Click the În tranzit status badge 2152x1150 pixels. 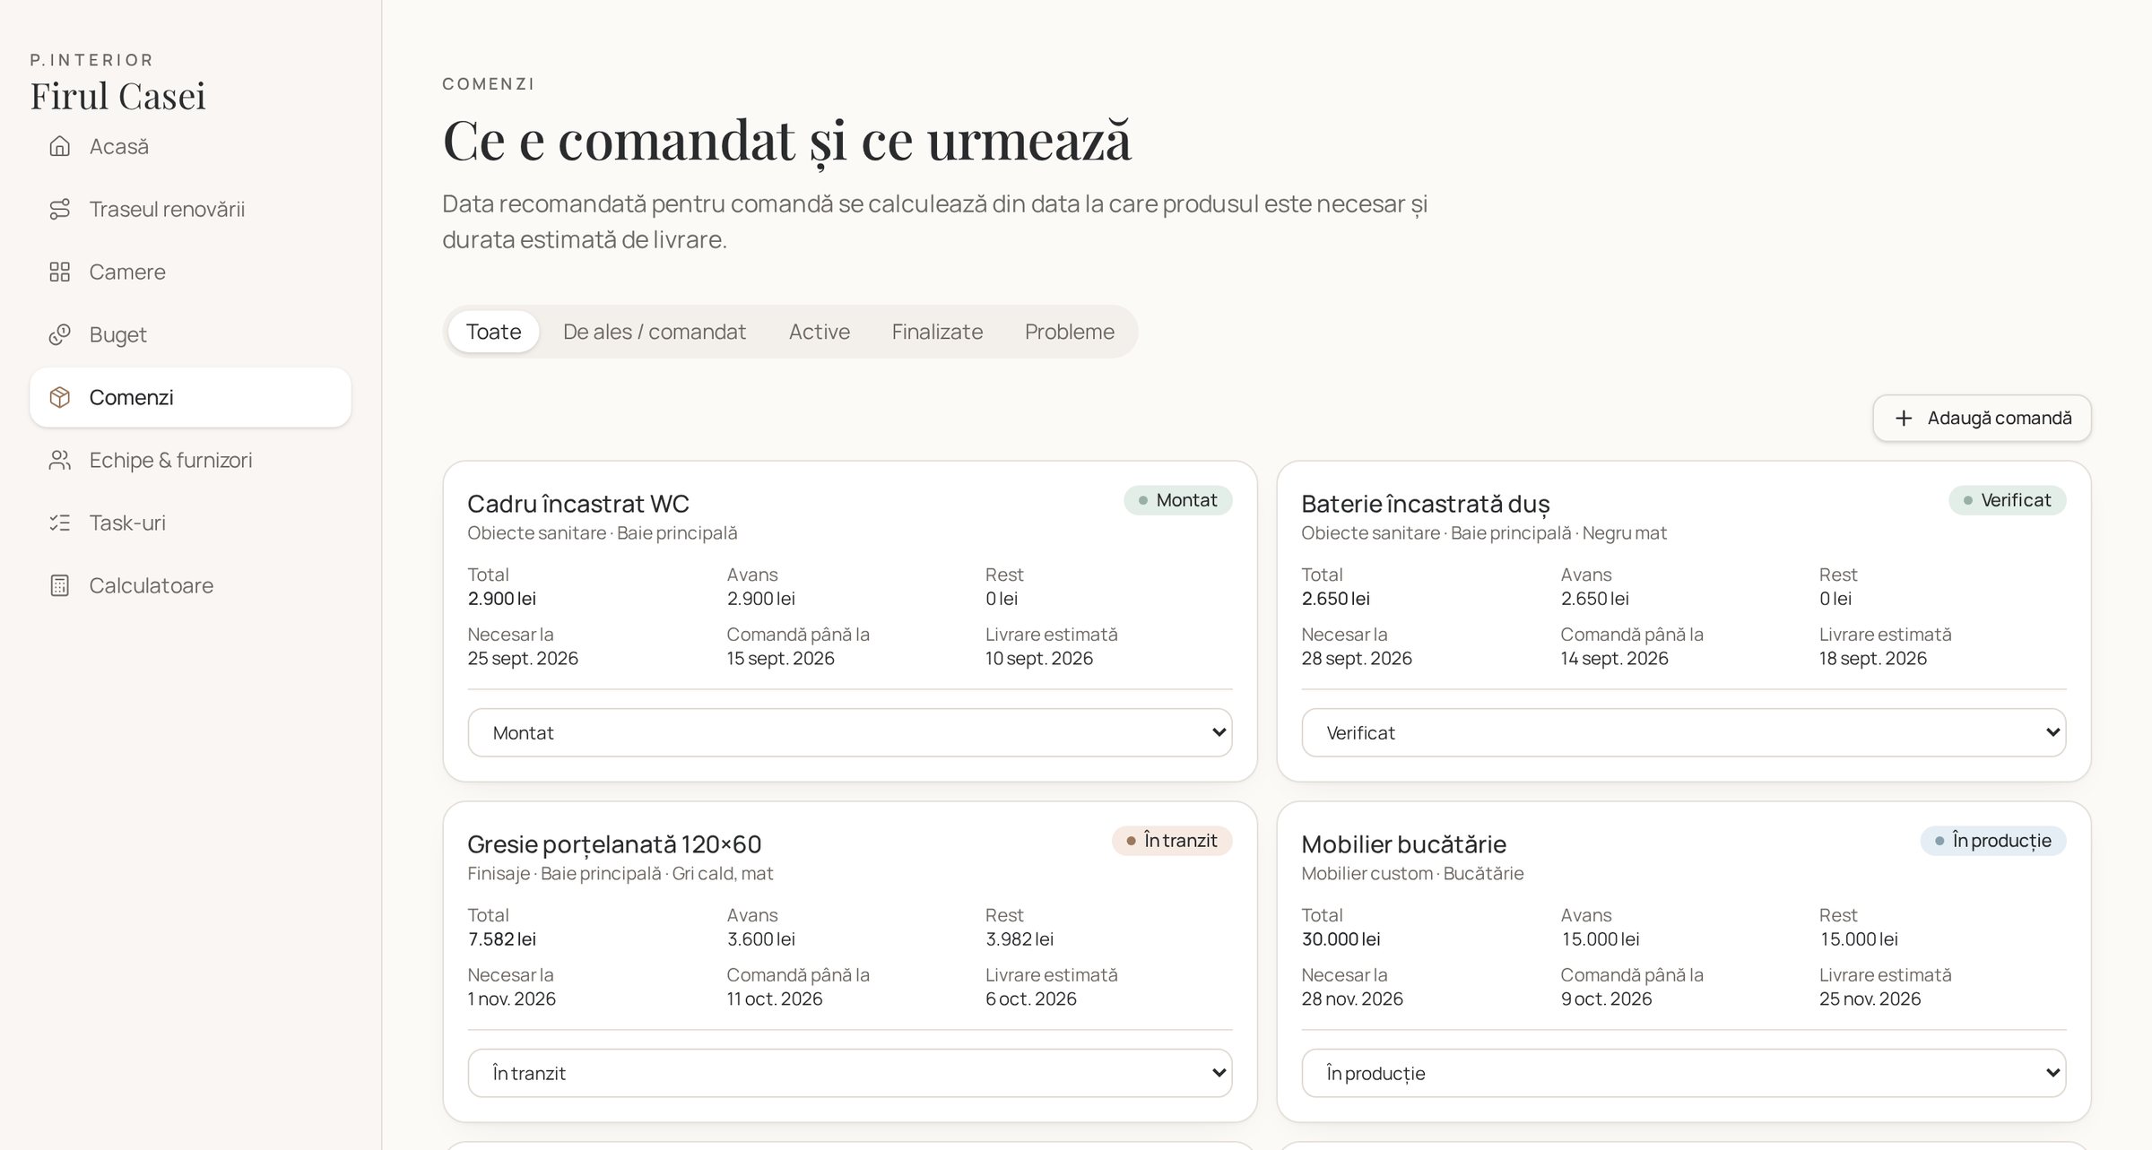1172,841
